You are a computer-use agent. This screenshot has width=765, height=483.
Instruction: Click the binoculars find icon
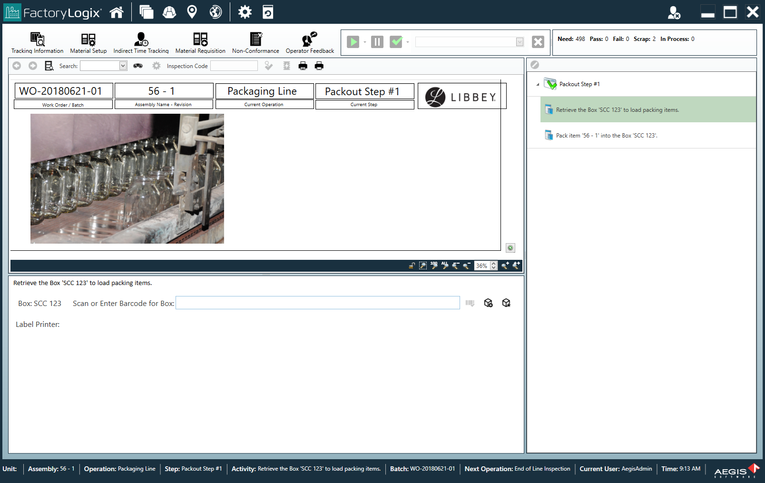tap(138, 66)
